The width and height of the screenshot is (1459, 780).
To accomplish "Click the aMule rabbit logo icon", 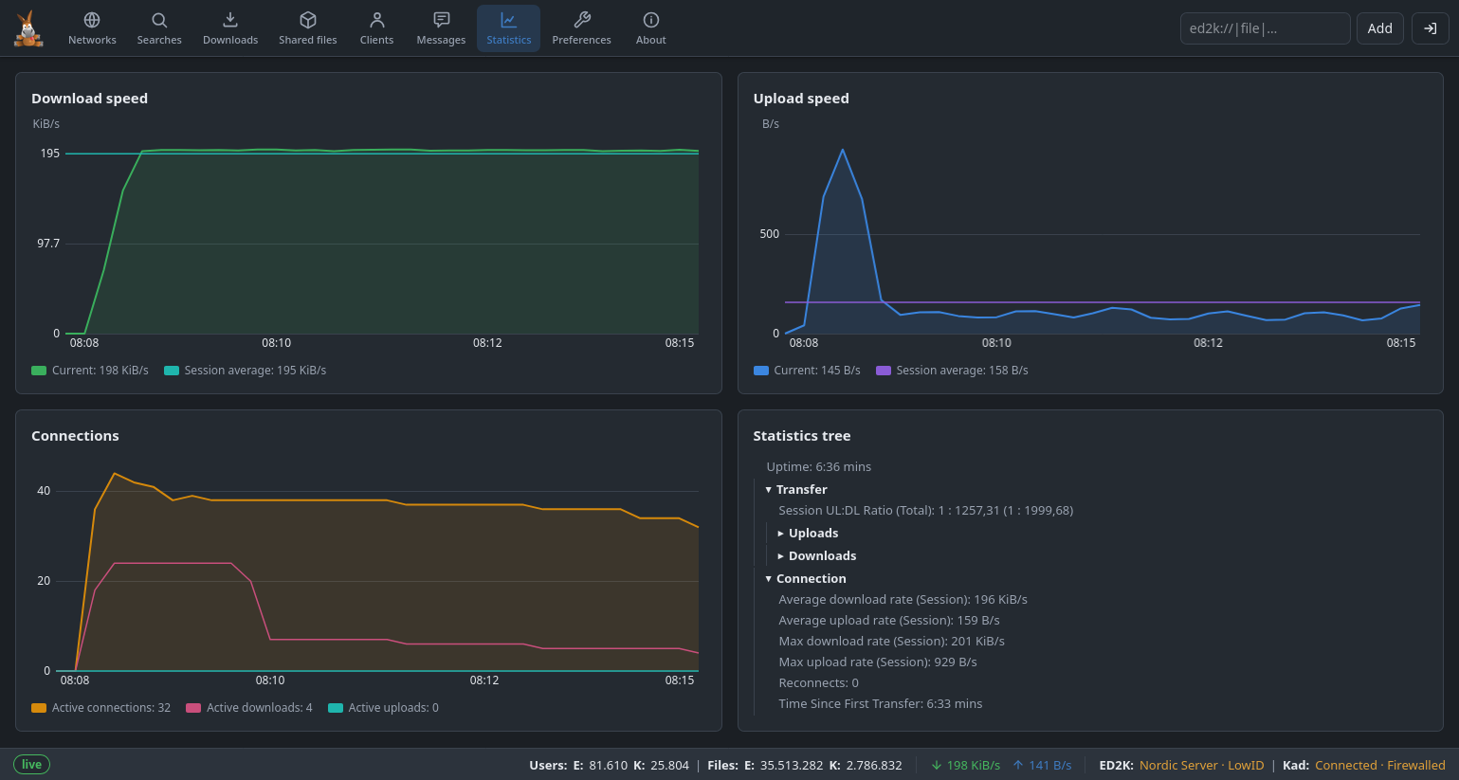I will 28,28.
